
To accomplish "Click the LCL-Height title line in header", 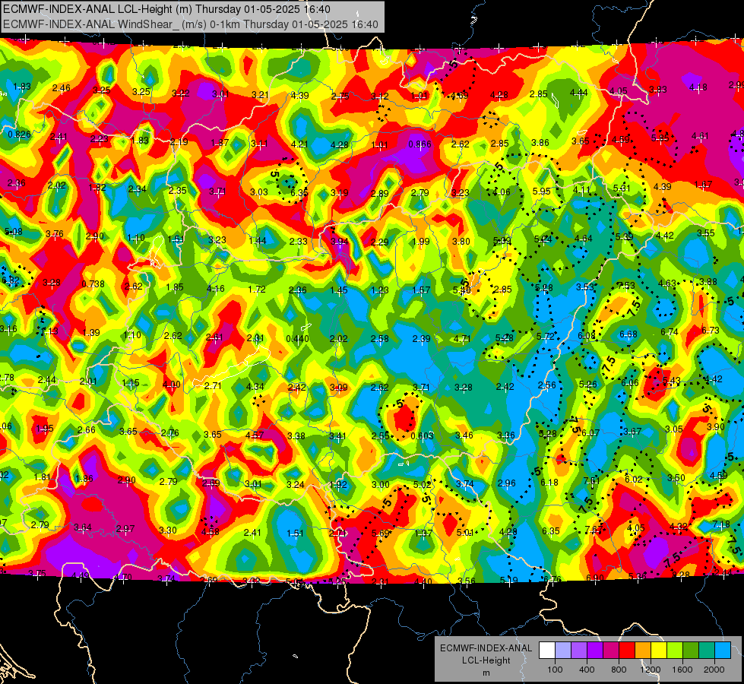I will coord(166,9).
